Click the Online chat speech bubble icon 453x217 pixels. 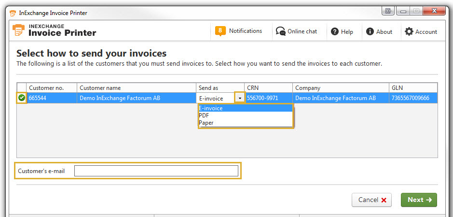[x=280, y=31]
